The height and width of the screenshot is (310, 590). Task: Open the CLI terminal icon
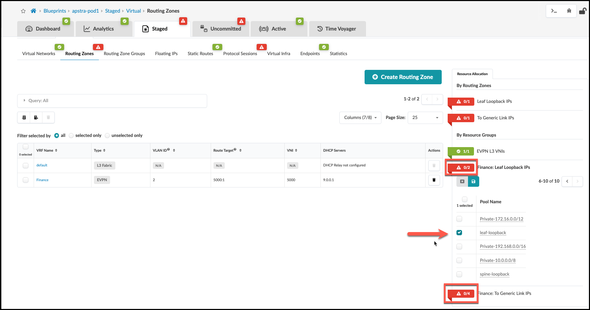tap(554, 11)
